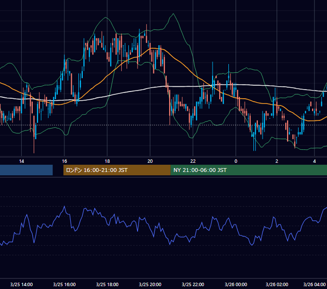The image size is (327, 289).
Task: Click the 3/25 16:00 date label
Action: point(64,284)
